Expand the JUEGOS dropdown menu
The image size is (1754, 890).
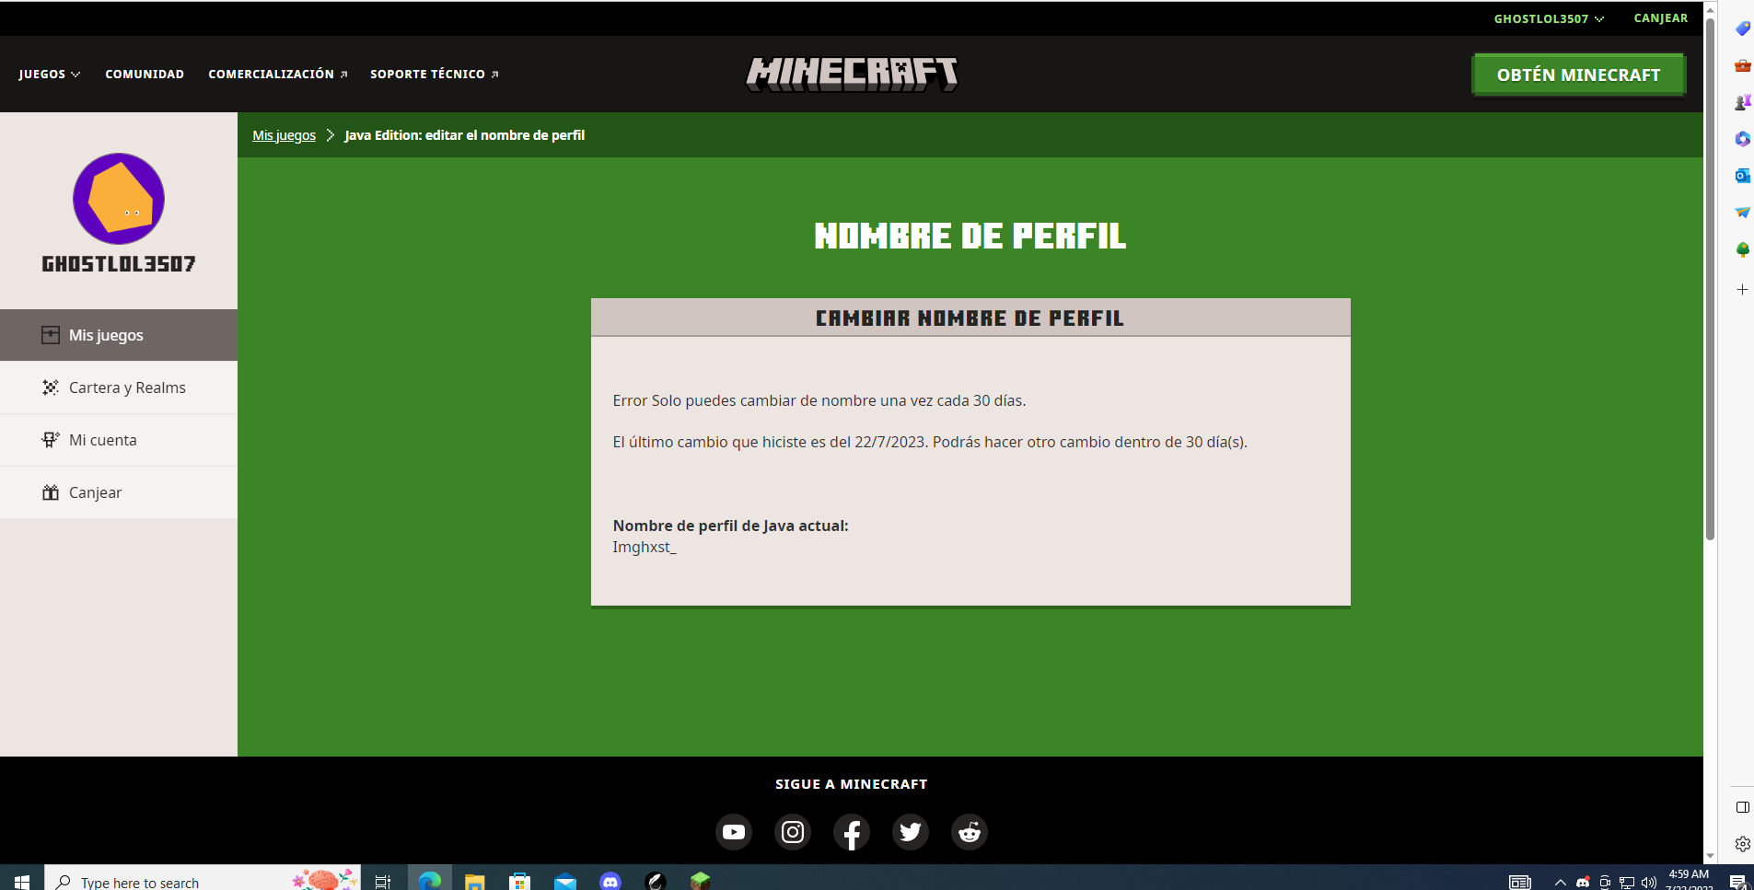pyautogui.click(x=50, y=74)
